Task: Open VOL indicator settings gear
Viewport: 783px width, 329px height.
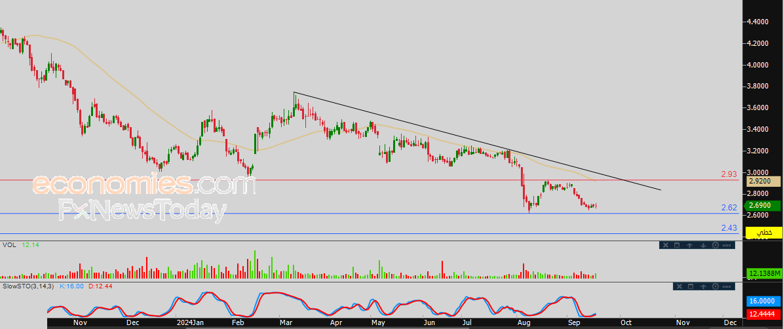Action: (716, 245)
